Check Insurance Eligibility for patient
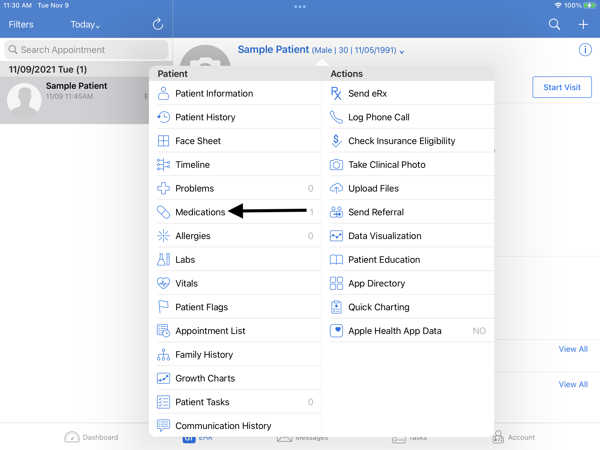Image resolution: width=600 pixels, height=450 pixels. coord(402,141)
